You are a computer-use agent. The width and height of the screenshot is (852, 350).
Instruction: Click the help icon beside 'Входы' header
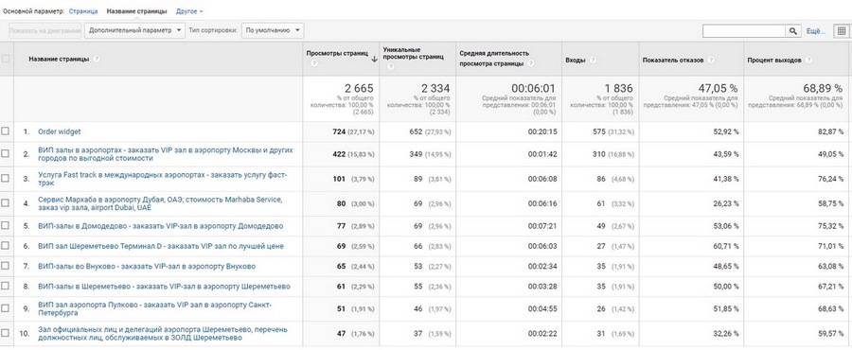[x=593, y=61]
